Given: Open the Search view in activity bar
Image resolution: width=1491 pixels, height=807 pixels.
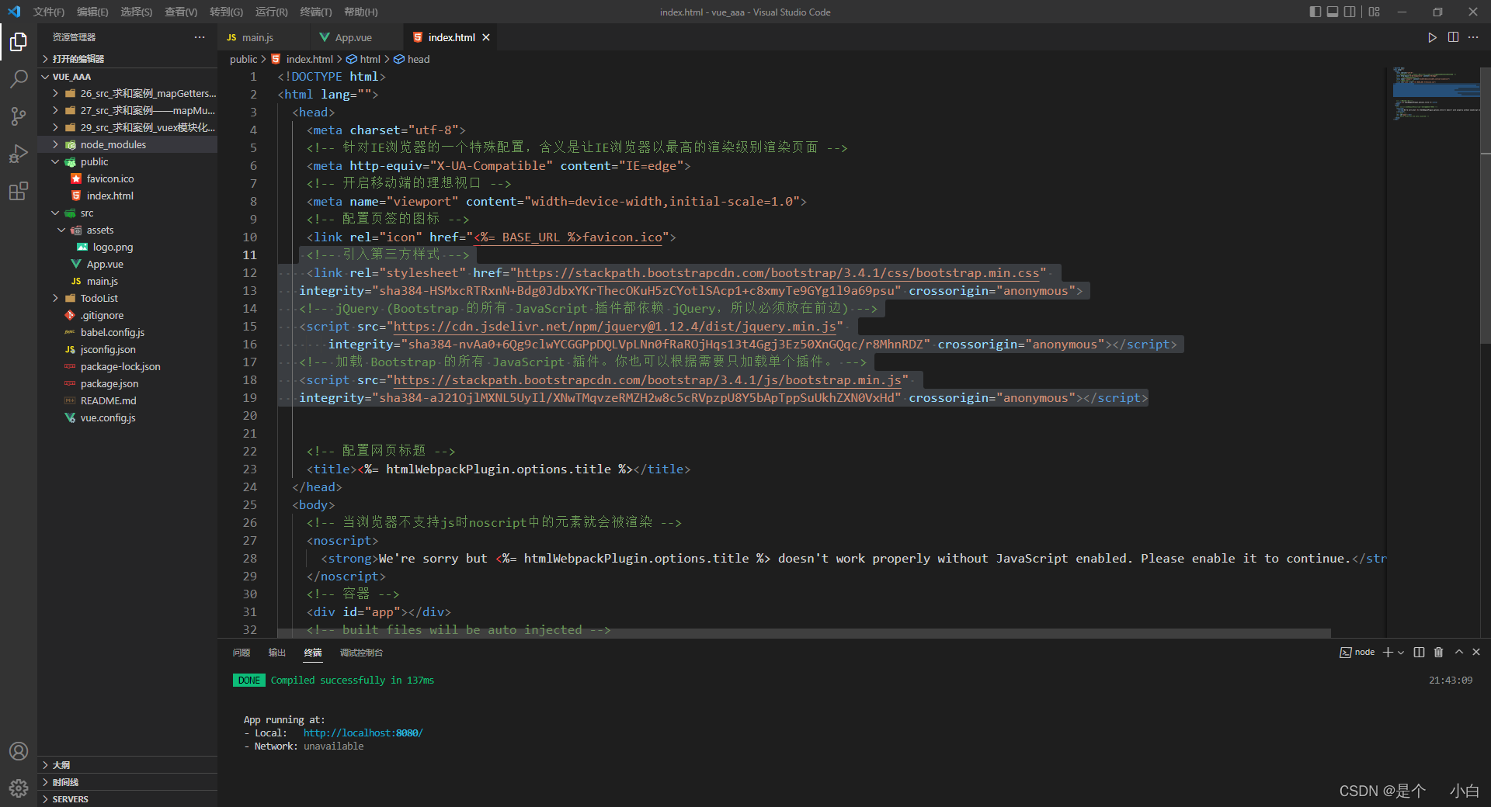Looking at the screenshot, I should pos(19,79).
